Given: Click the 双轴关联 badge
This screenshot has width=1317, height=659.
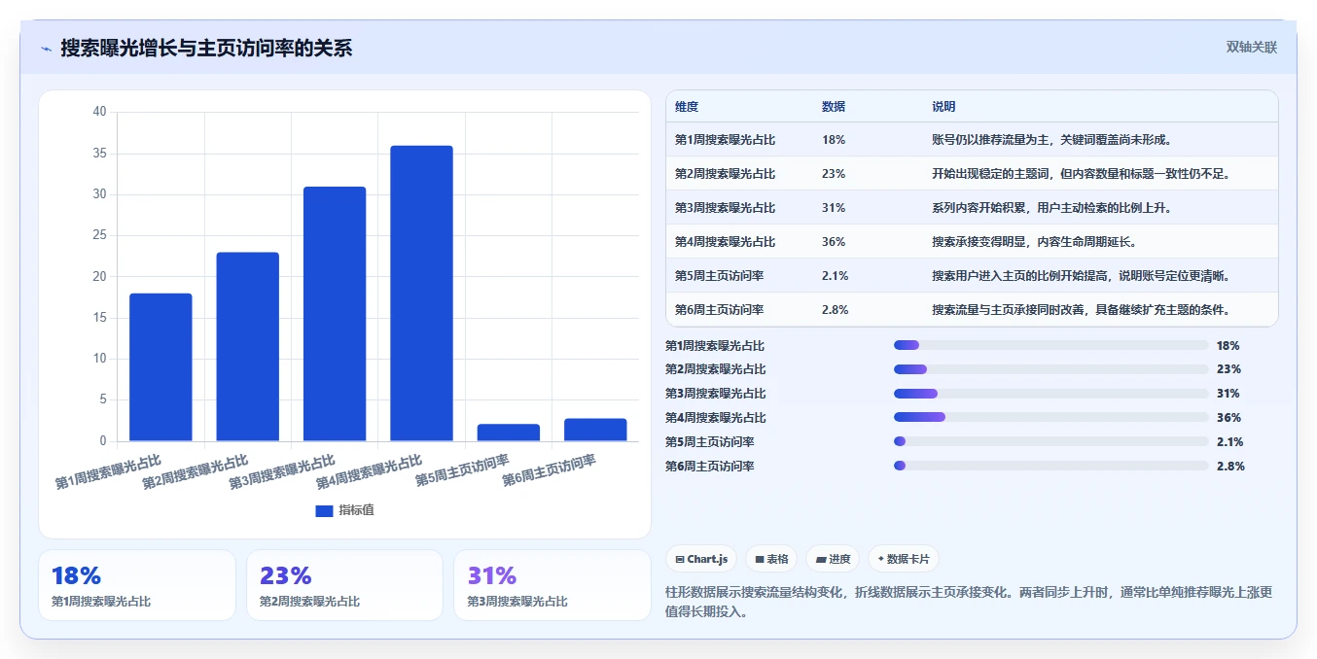Looking at the screenshot, I should pyautogui.click(x=1251, y=47).
